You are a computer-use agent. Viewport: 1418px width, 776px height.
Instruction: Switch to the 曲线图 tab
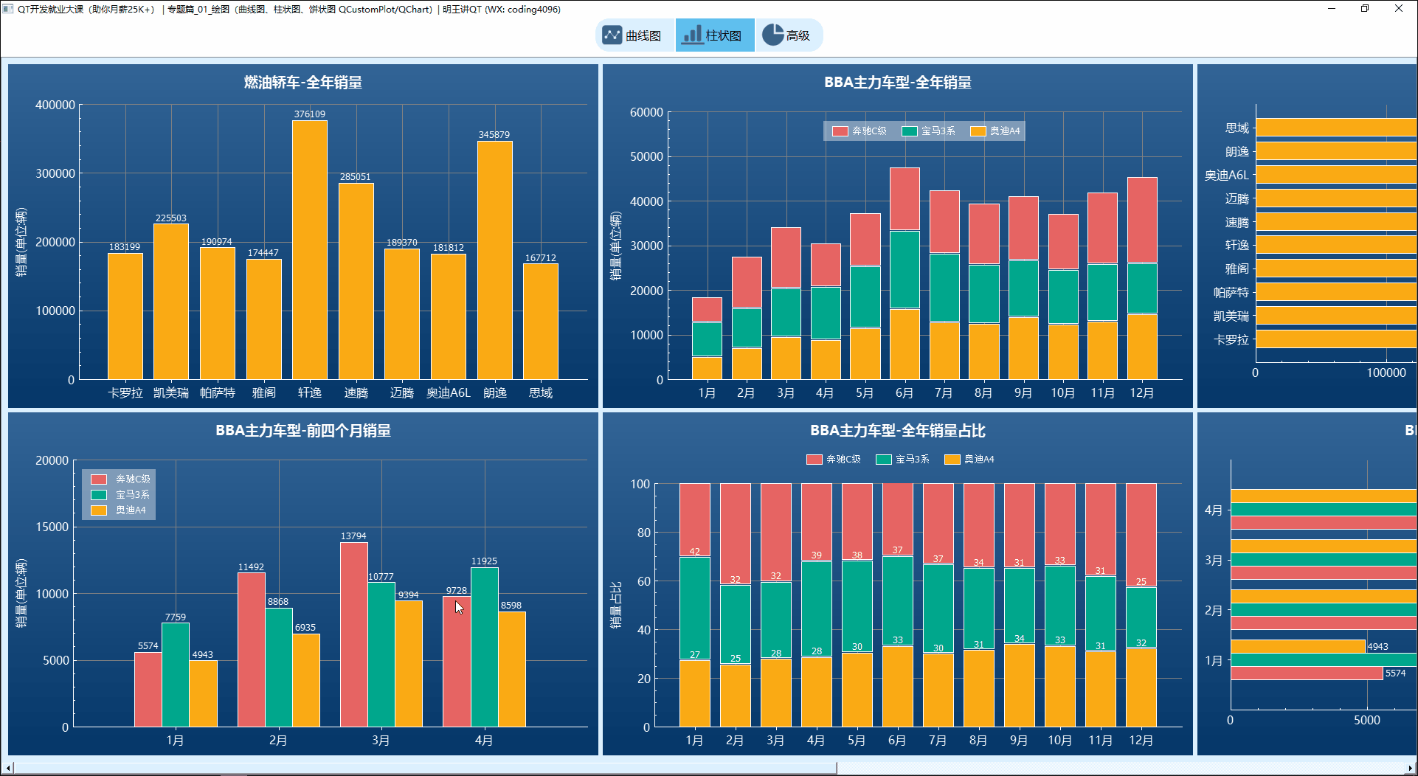[635, 34]
